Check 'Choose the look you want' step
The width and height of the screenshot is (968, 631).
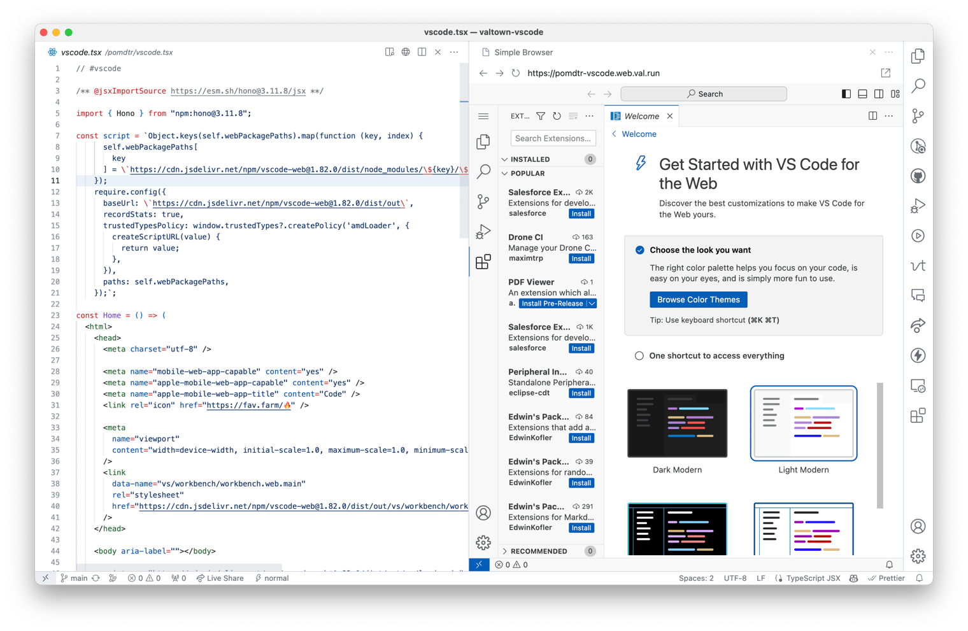tap(639, 250)
